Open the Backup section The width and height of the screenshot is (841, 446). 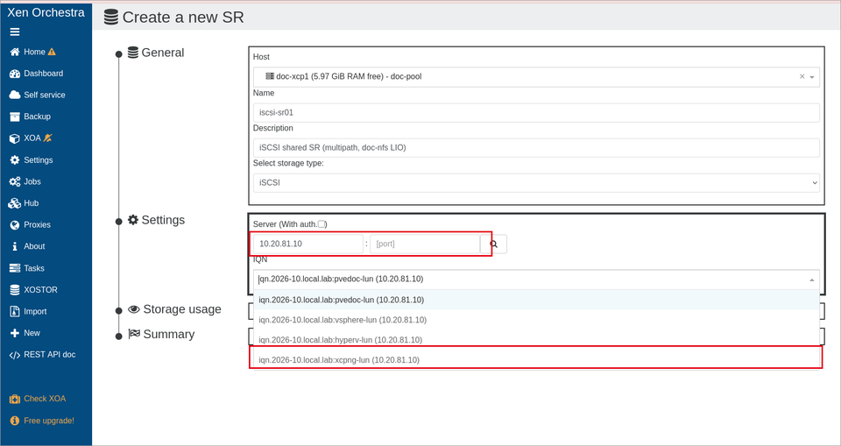37,117
